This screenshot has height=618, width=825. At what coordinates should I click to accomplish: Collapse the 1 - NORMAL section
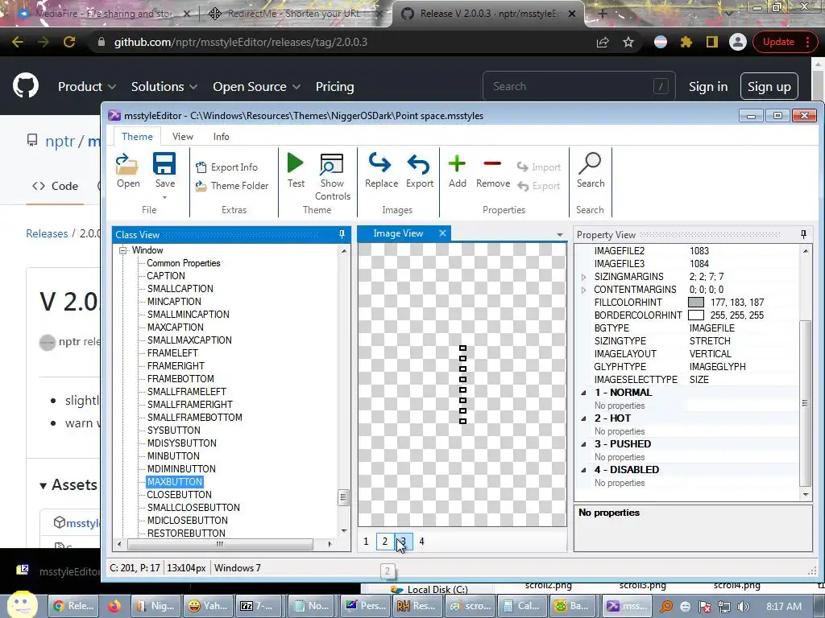pyautogui.click(x=583, y=393)
